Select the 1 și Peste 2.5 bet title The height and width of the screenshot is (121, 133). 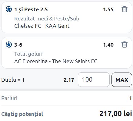[31, 9]
